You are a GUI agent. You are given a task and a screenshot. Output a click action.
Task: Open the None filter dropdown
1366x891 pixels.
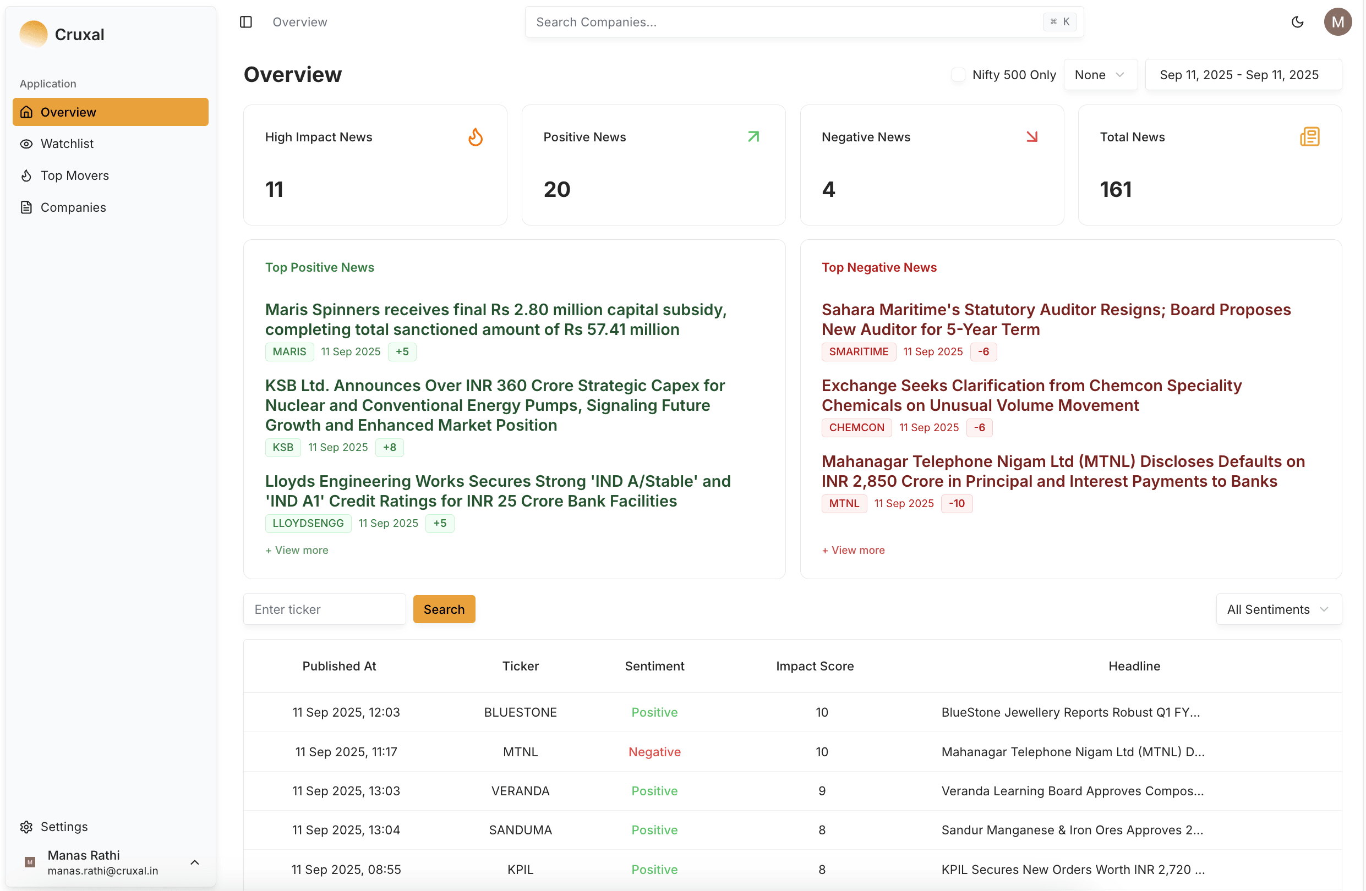(1100, 75)
